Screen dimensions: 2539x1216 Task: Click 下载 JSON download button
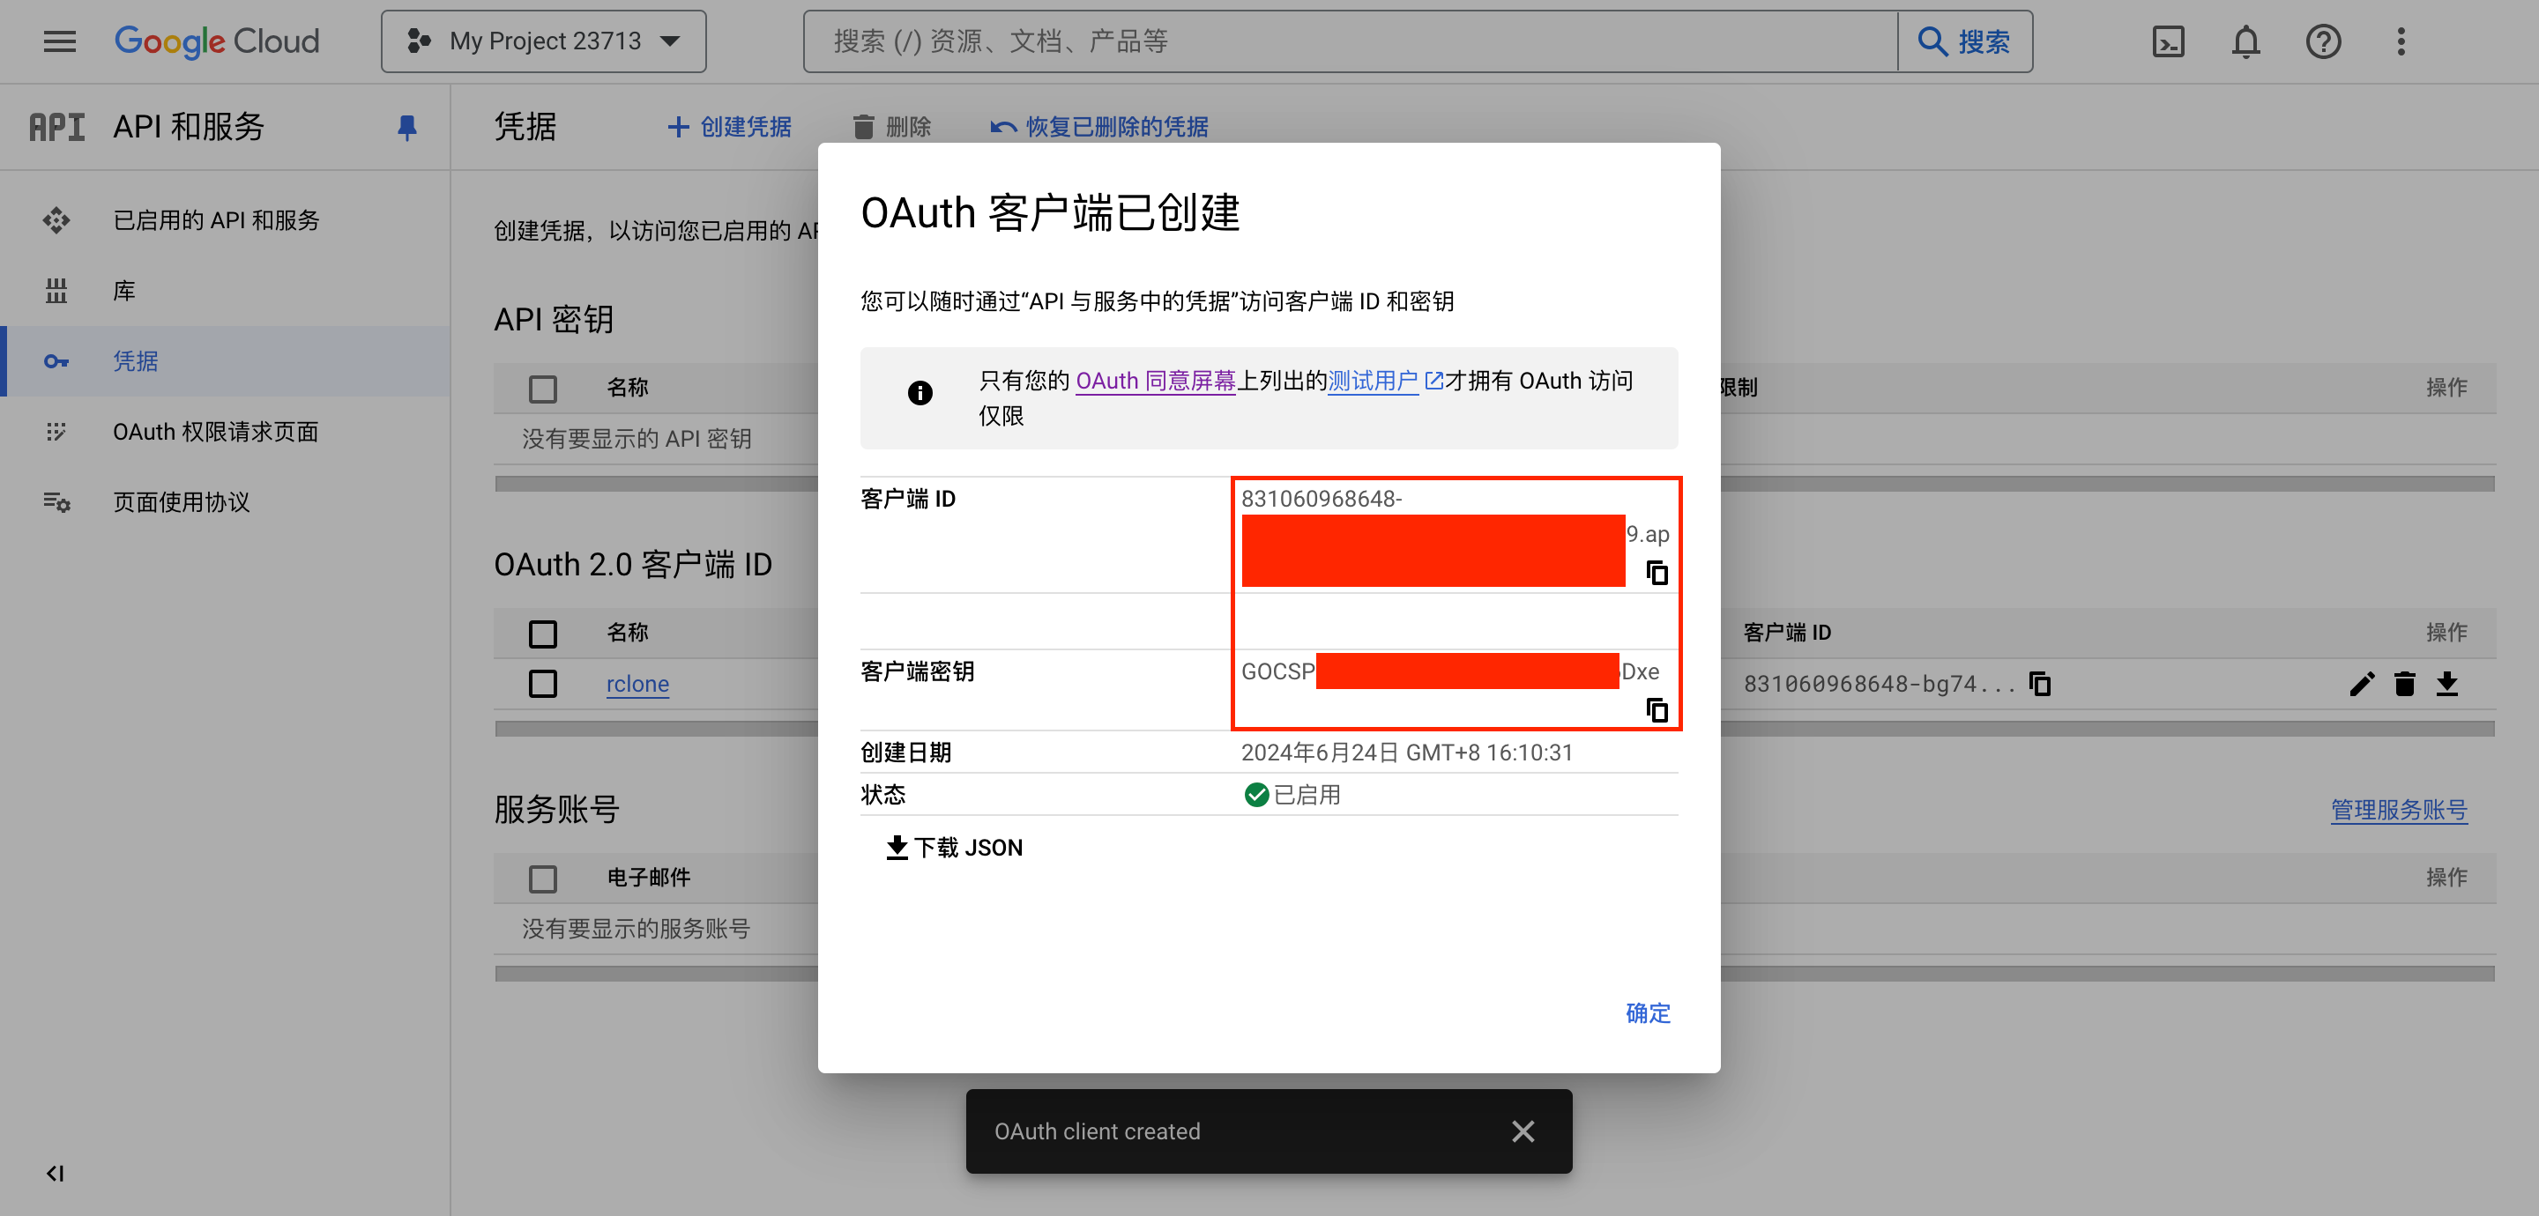[x=954, y=848]
